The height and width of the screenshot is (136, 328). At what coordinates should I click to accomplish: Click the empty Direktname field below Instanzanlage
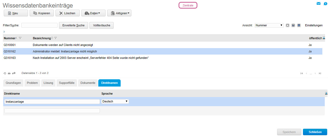52,111
